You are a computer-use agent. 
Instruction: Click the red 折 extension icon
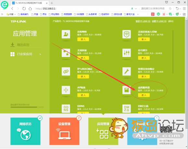153,14
